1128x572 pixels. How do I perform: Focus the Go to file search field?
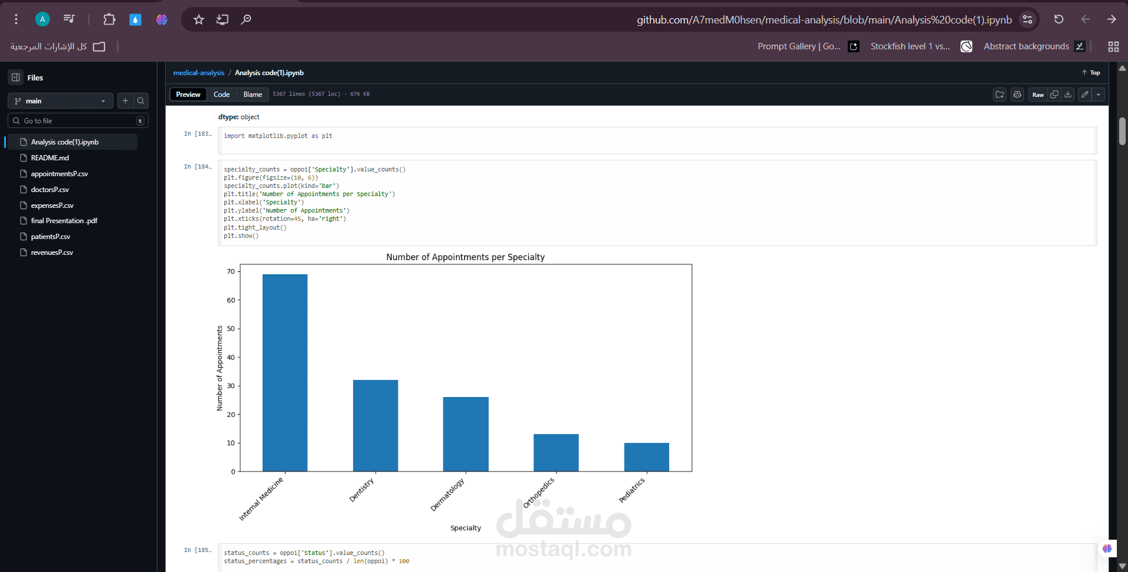[x=78, y=121]
